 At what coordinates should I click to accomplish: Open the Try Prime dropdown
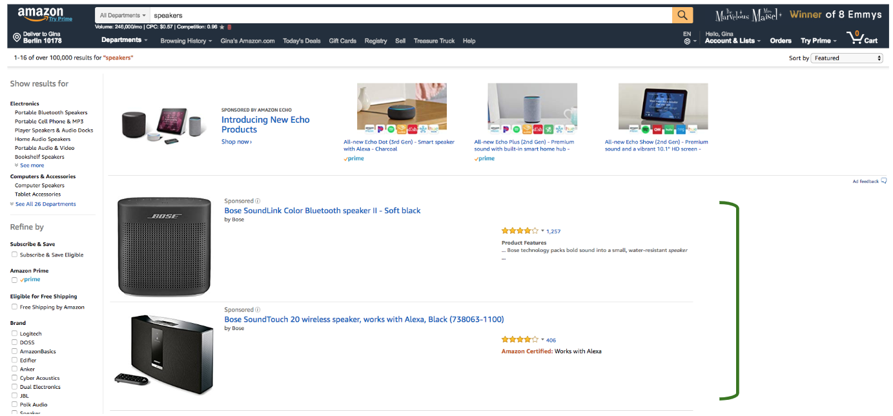coord(819,41)
